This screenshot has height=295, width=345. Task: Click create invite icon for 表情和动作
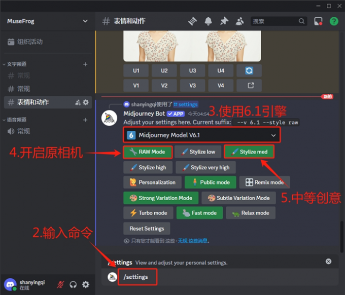pos(78,102)
